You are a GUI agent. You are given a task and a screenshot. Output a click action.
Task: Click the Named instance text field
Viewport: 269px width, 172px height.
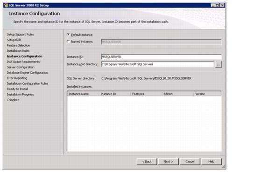161,42
